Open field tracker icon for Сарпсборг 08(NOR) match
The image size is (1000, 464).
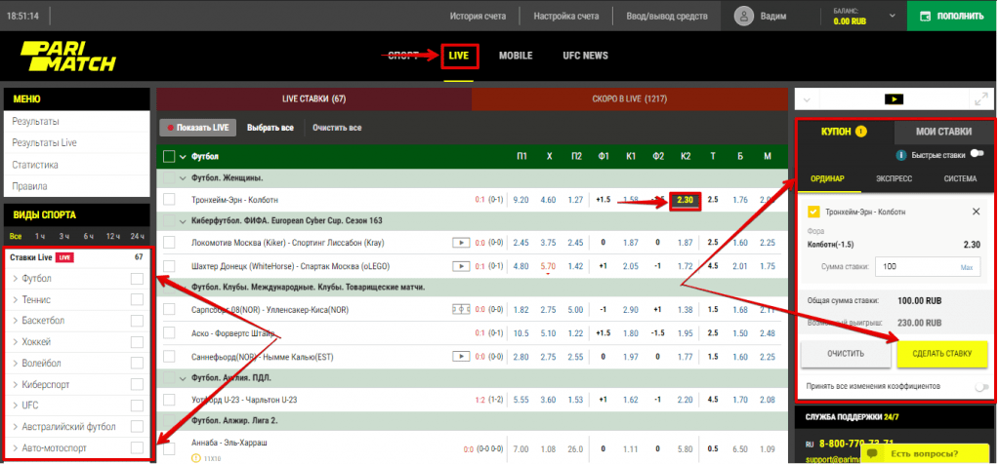461,309
